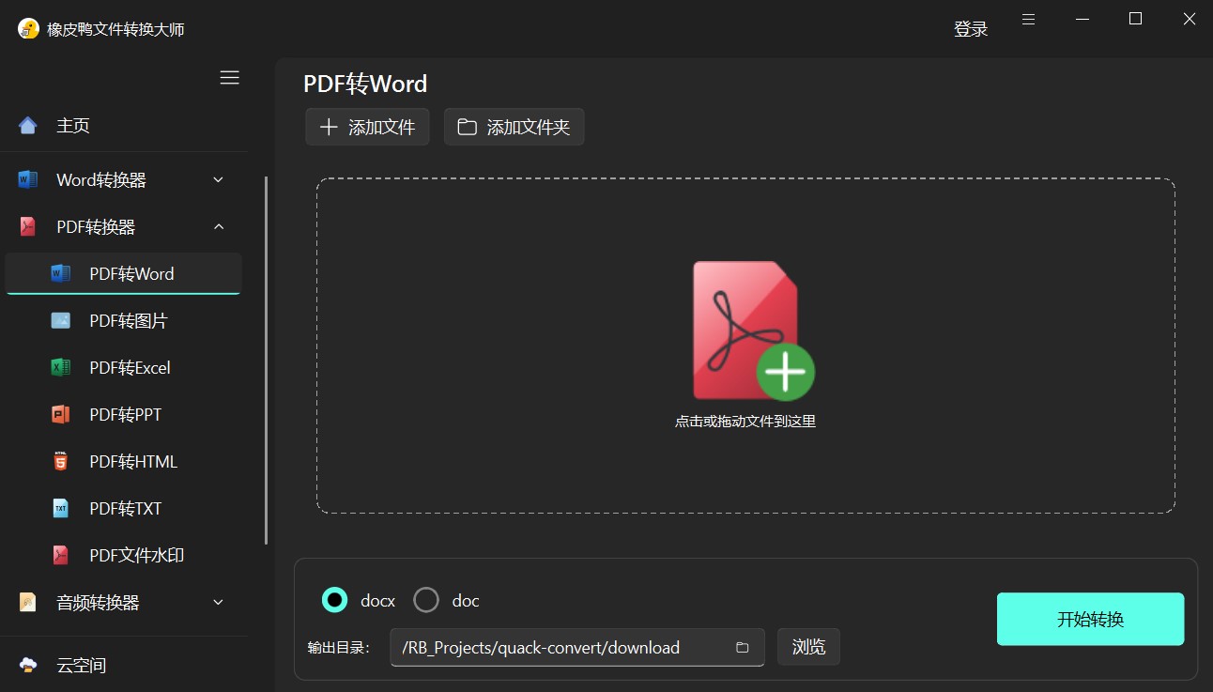Click the PDF文件水印 PDF icon
This screenshot has width=1213, height=692.
[x=61, y=555]
